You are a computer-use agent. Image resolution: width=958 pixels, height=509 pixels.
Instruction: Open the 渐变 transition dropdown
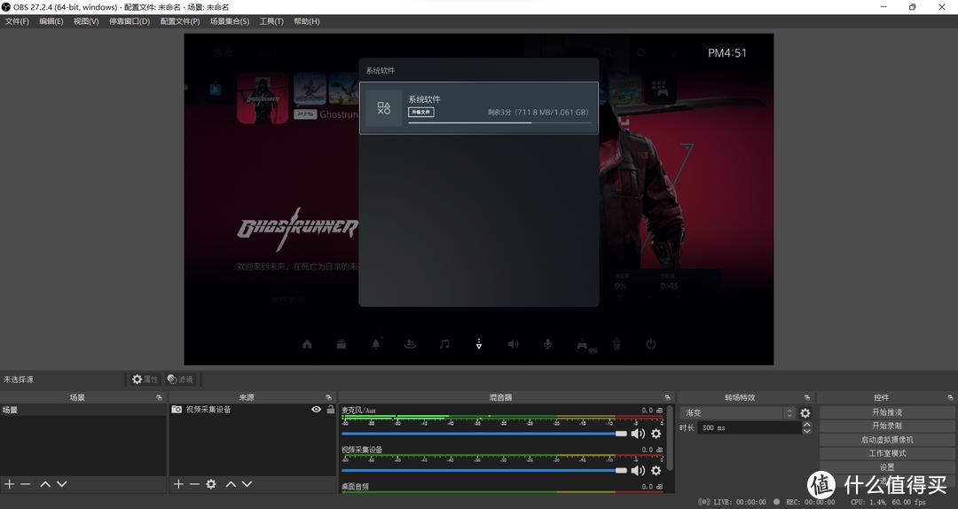737,413
